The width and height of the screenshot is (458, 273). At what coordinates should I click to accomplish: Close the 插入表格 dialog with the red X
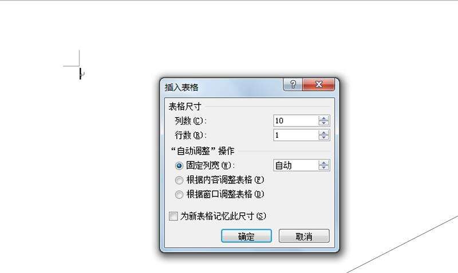pos(319,85)
